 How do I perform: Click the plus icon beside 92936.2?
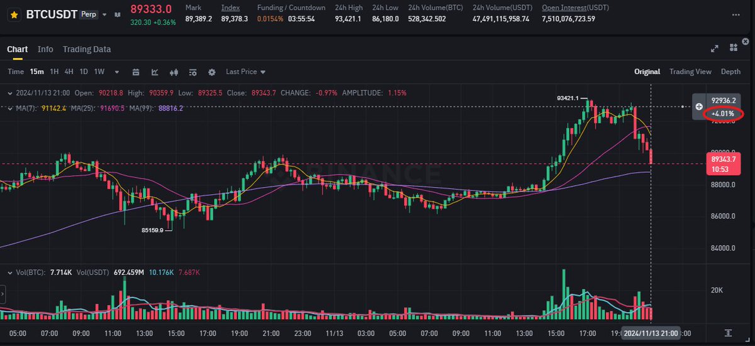point(699,107)
